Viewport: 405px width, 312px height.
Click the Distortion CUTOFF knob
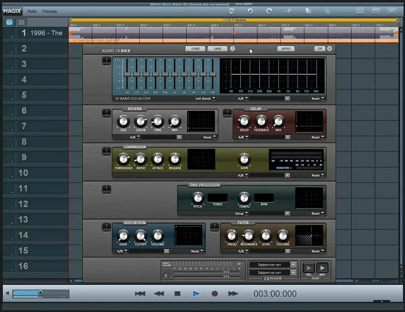point(140,236)
